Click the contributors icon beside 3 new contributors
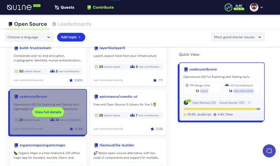280x166 pixels. click(x=132, y=67)
